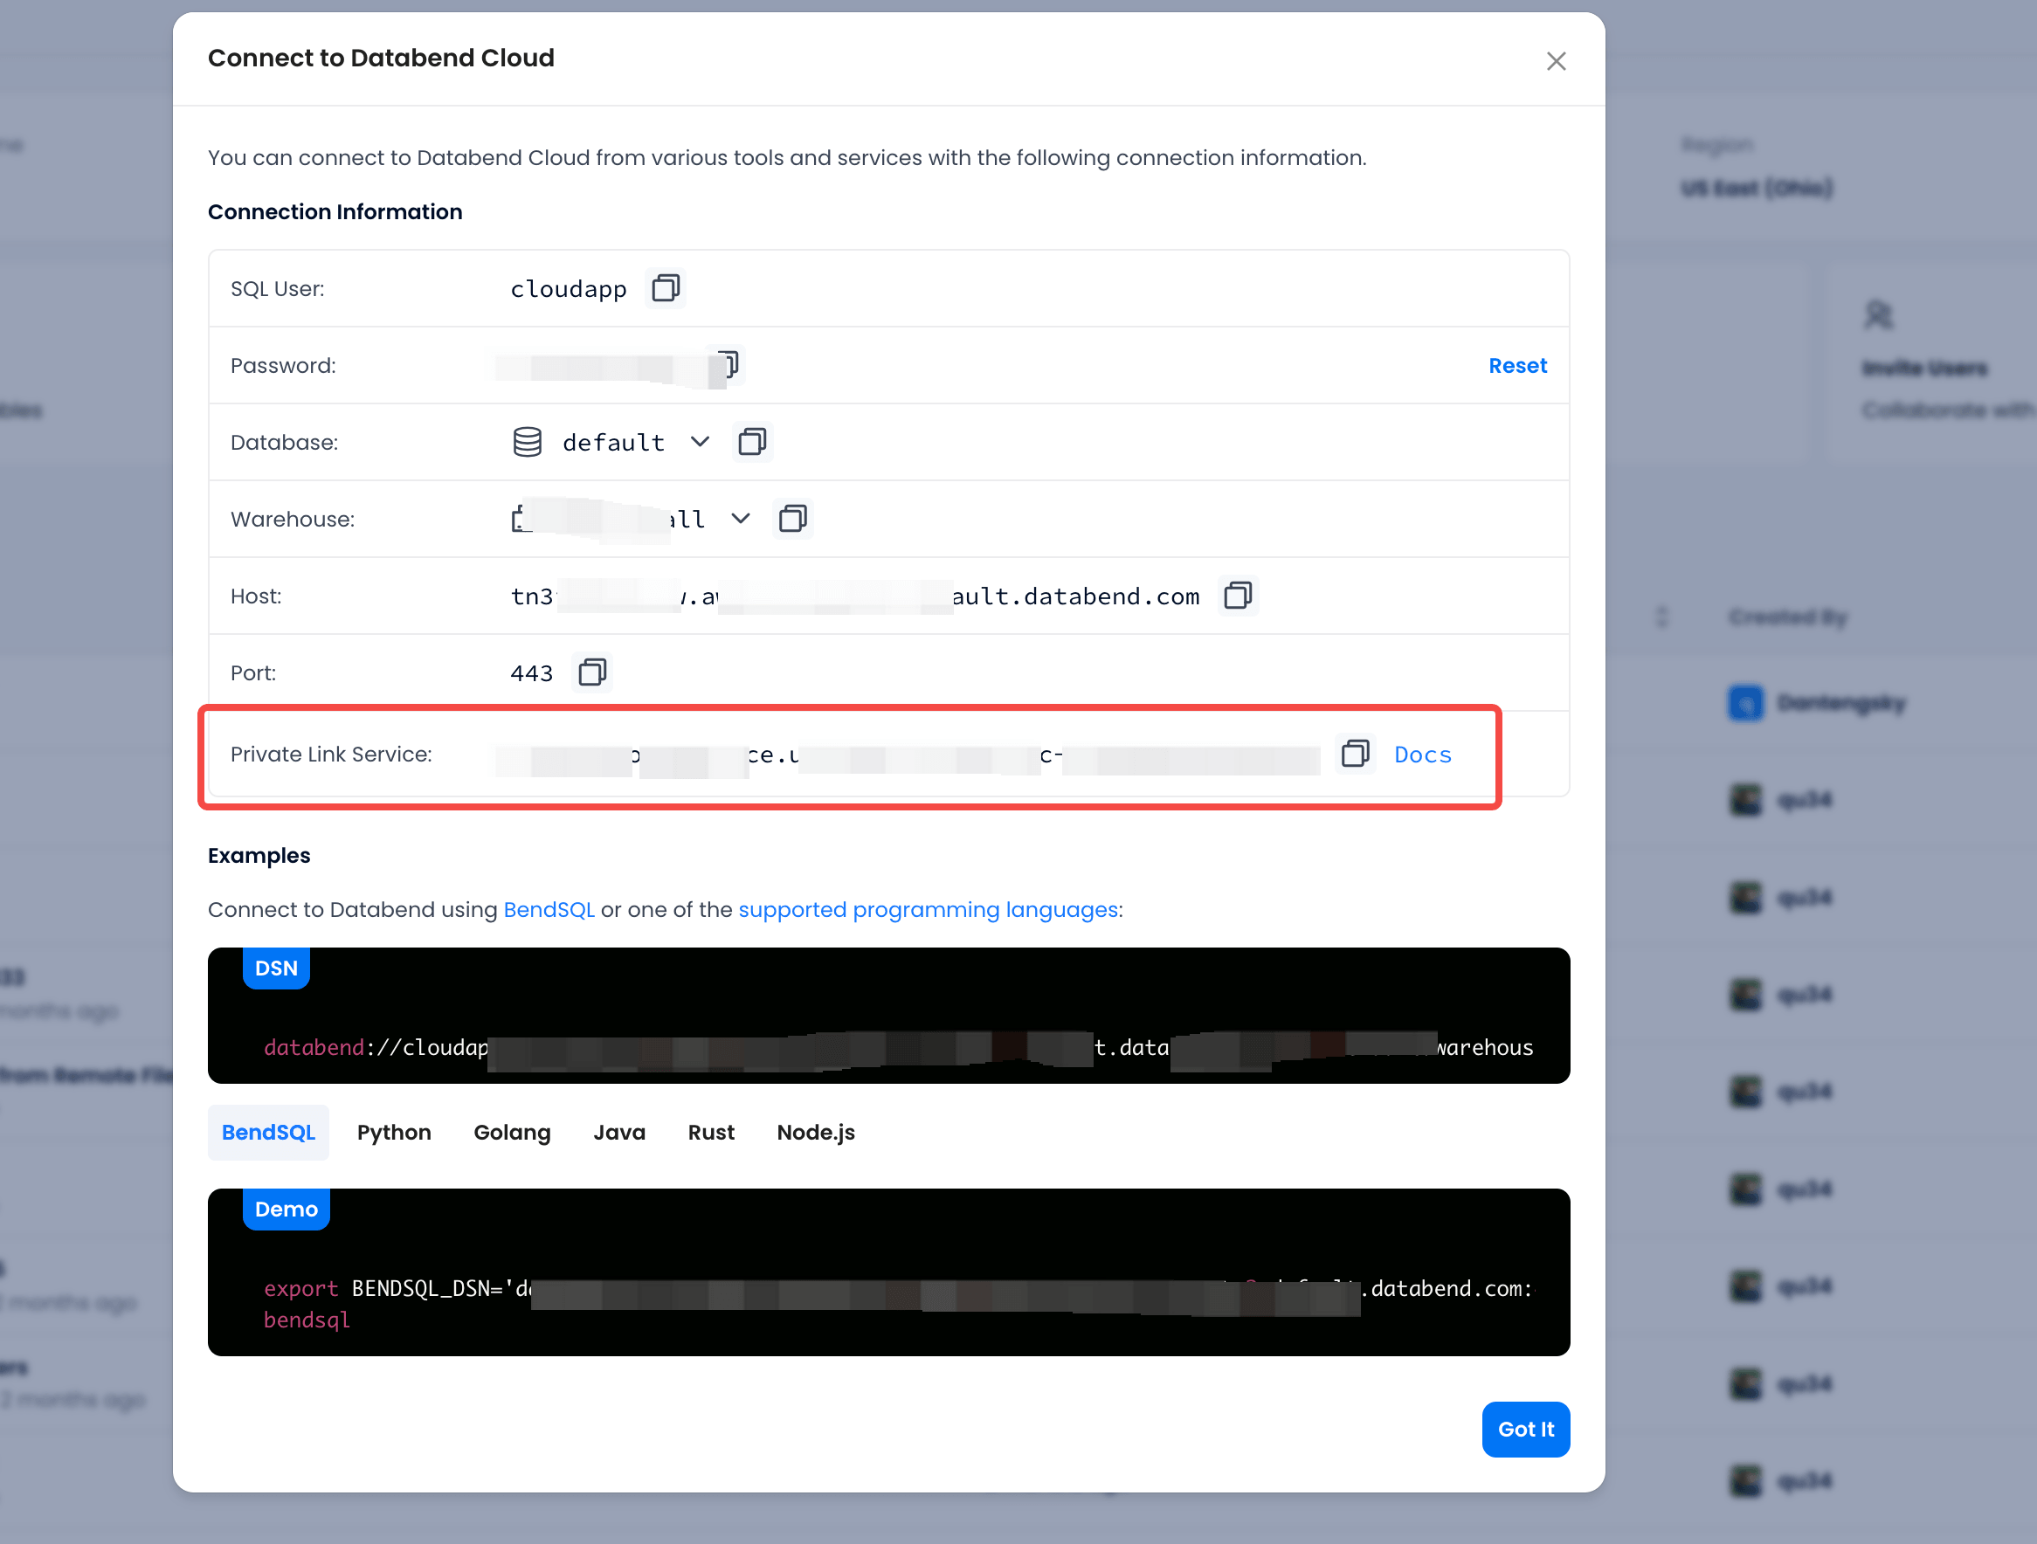The height and width of the screenshot is (1544, 2037).
Task: Copy the Host address
Action: (x=1238, y=596)
